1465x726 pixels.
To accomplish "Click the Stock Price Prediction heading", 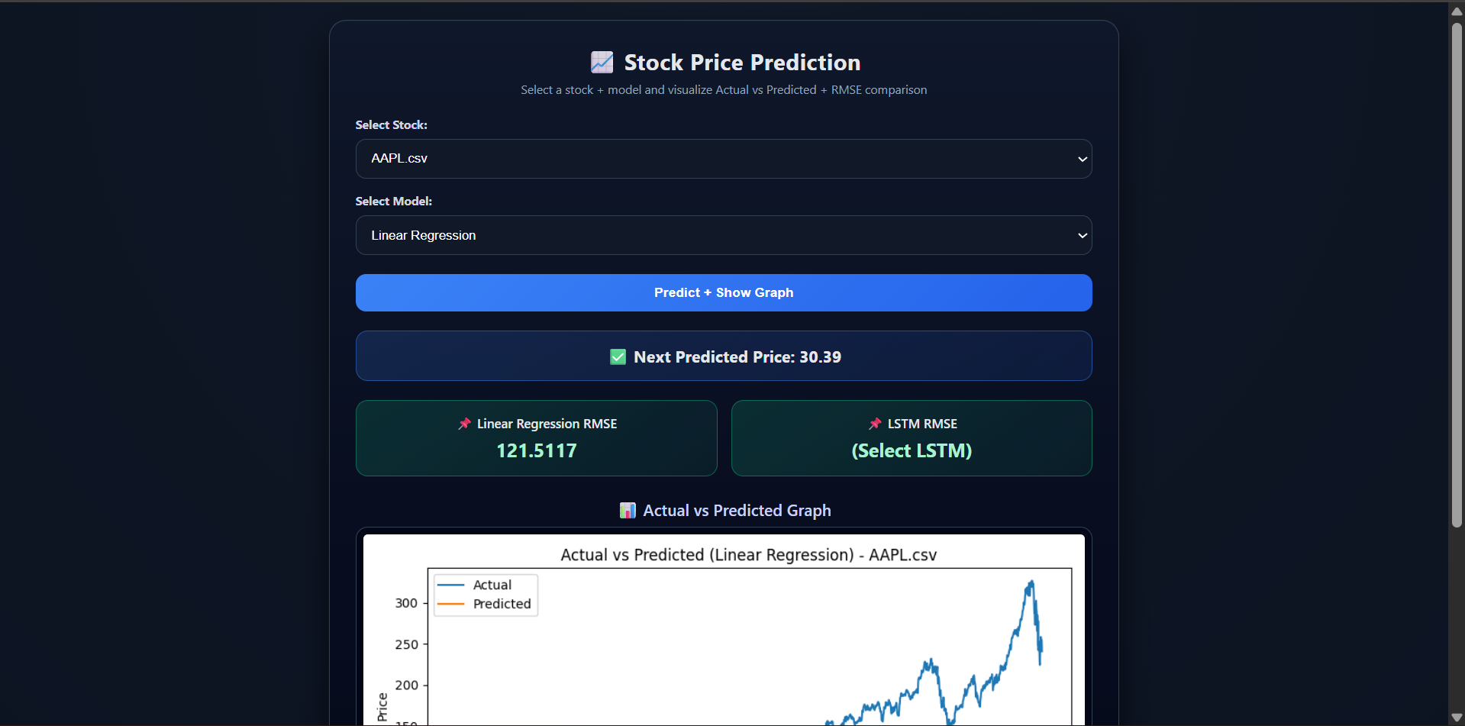I will point(742,63).
